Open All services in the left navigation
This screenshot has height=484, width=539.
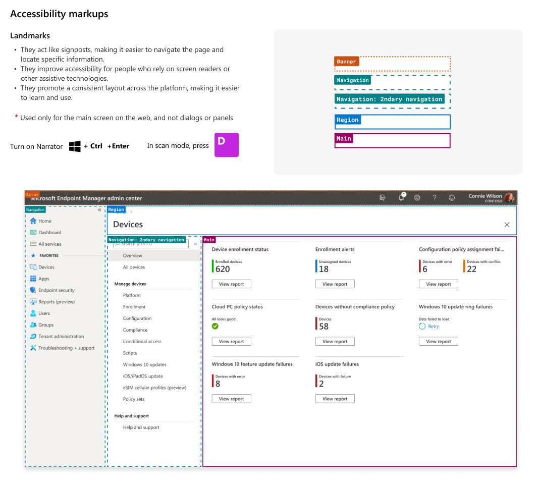pos(50,244)
